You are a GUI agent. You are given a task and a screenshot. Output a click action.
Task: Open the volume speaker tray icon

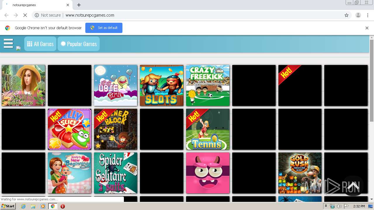click(339, 206)
